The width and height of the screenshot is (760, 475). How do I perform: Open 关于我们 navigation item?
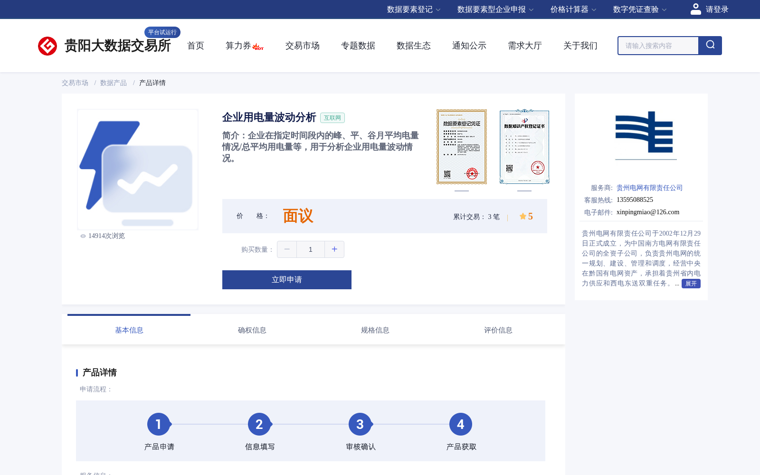pos(580,46)
